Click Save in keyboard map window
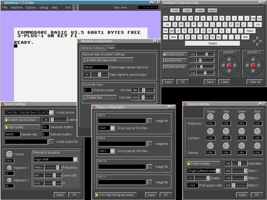Screen dimensions: 267x200 click(x=210, y=82)
